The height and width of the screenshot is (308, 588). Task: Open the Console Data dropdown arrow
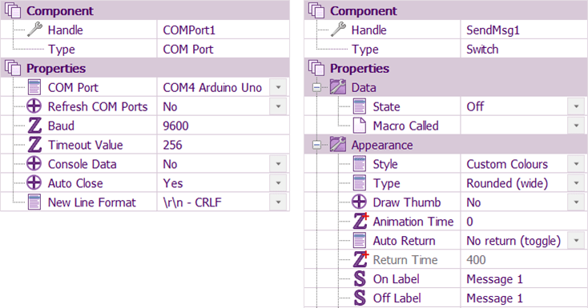coord(278,164)
